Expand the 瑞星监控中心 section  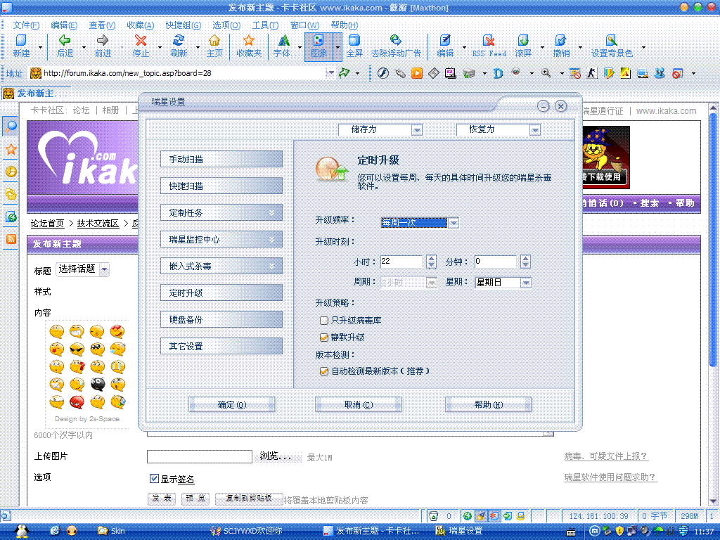coord(221,239)
